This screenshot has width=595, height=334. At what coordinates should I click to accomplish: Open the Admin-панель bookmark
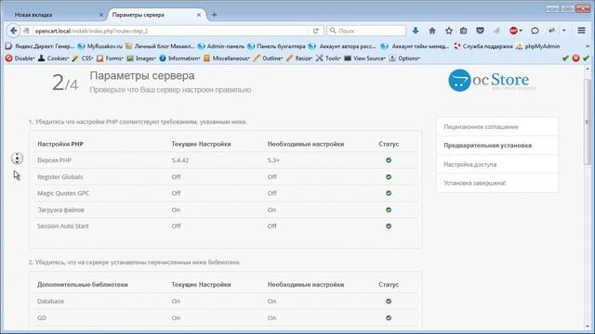[221, 46]
